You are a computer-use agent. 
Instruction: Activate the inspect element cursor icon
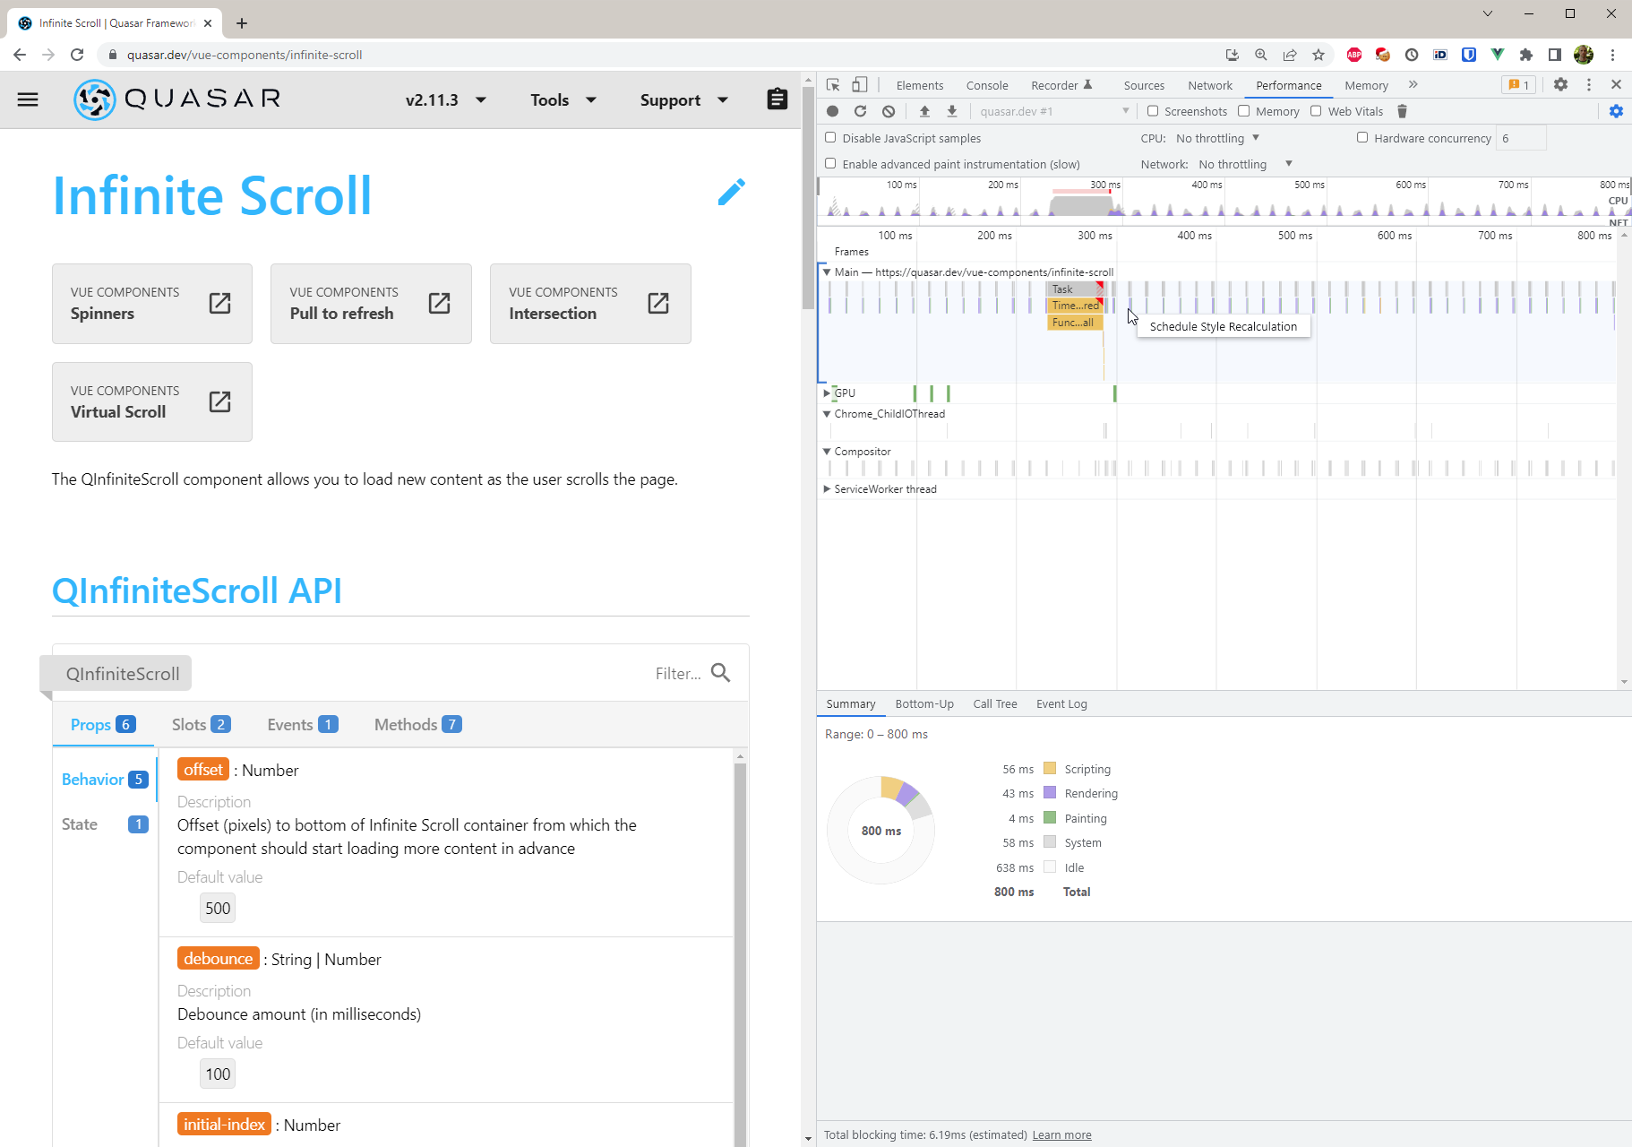[832, 84]
